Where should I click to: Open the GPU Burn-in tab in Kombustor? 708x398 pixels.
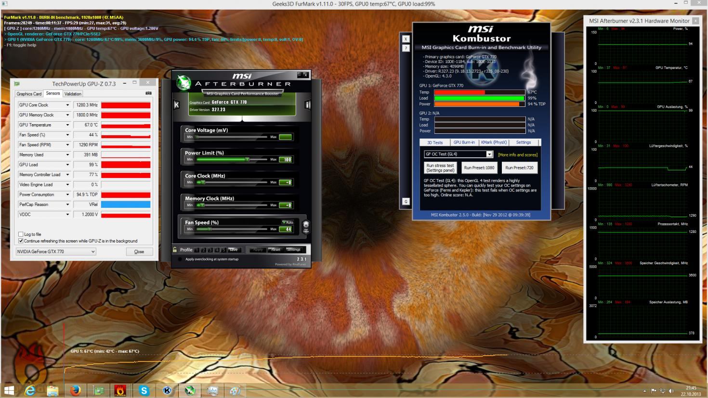click(x=464, y=142)
